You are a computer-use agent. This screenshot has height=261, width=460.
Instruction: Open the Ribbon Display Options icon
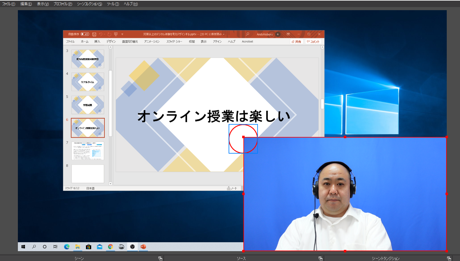coord(288,34)
